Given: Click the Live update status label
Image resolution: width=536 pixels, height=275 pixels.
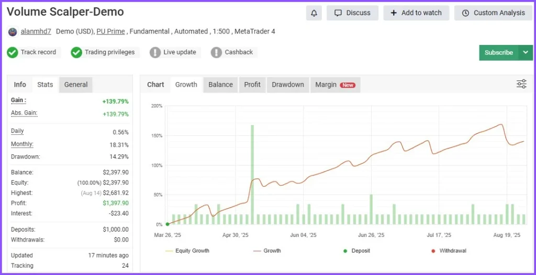Looking at the screenshot, I should click(180, 52).
